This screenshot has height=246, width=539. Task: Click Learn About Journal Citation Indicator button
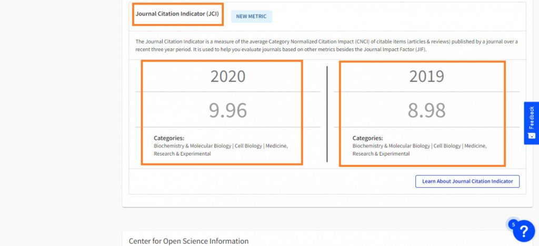[467, 181]
